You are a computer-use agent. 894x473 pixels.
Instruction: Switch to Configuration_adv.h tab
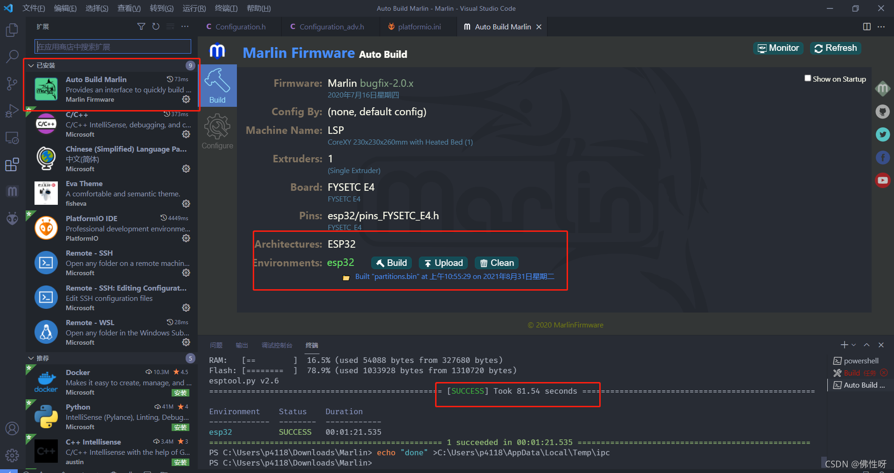pyautogui.click(x=331, y=27)
